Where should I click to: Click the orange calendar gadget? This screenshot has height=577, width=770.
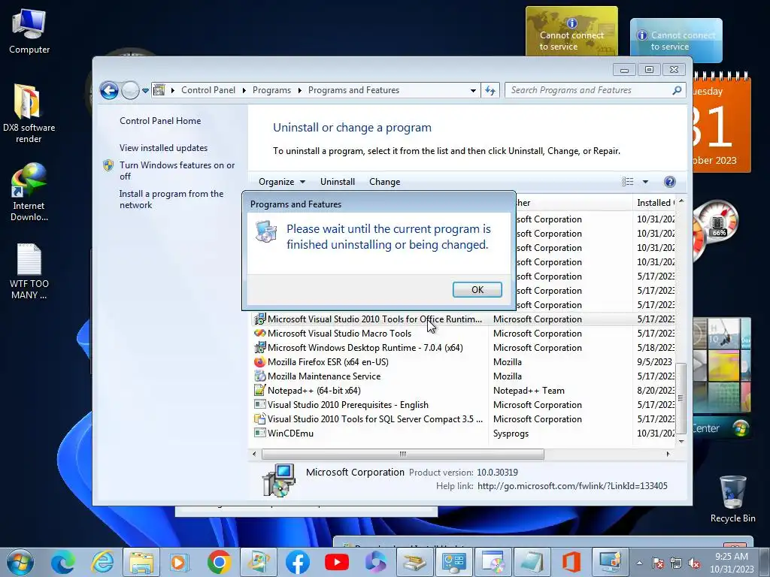click(722, 122)
